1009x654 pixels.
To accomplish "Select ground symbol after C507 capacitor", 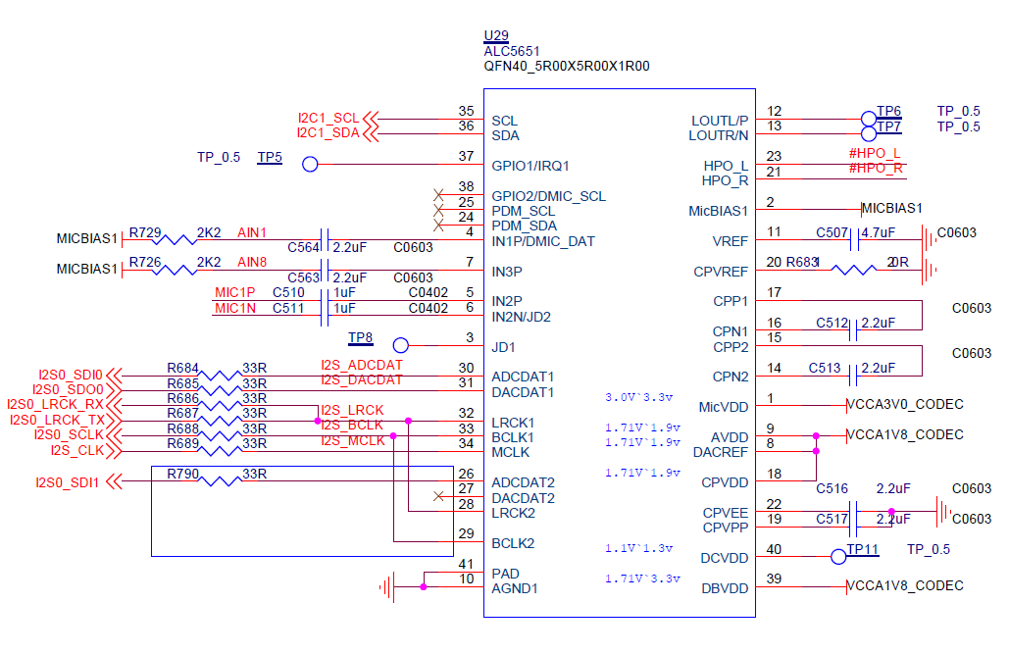I will coord(930,239).
